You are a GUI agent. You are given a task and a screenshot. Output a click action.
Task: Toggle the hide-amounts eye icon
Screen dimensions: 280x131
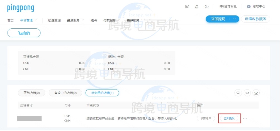coord(247,93)
